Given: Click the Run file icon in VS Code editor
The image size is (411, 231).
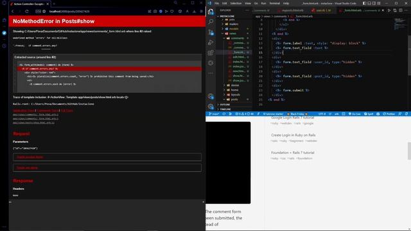Looking at the screenshot, I should (389, 10).
